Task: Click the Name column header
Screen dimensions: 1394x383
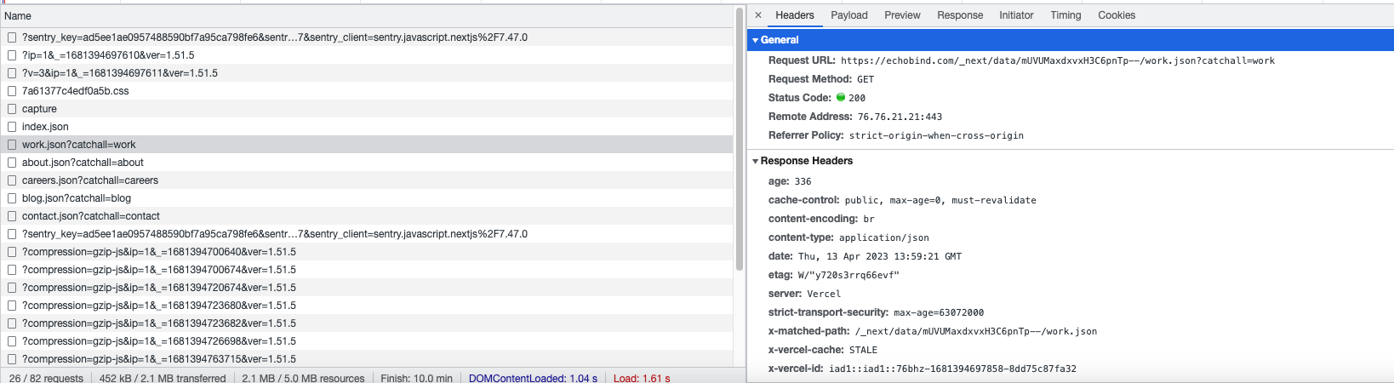Action: (18, 16)
